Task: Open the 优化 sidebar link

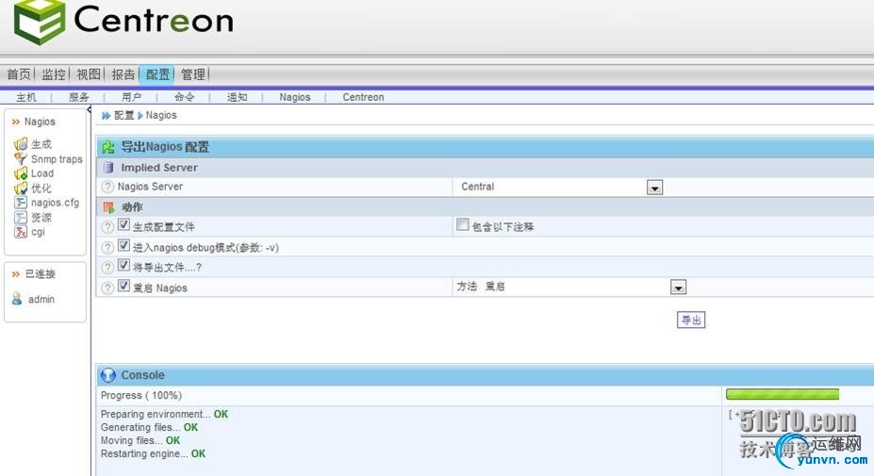Action: (x=41, y=188)
